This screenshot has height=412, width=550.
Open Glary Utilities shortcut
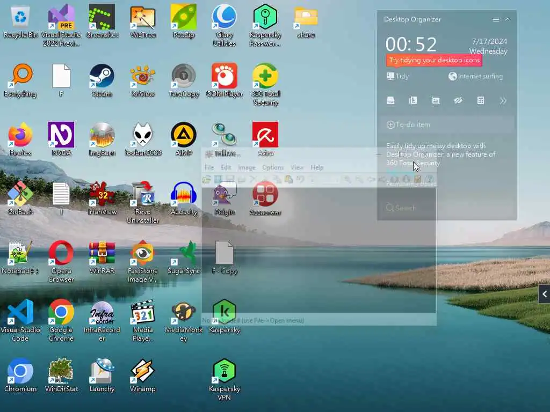224,26
